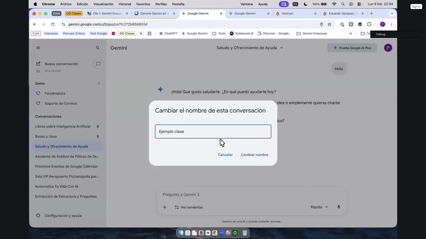Open the Historial menu
Screen dimensions: 426x239
click(125, 4)
